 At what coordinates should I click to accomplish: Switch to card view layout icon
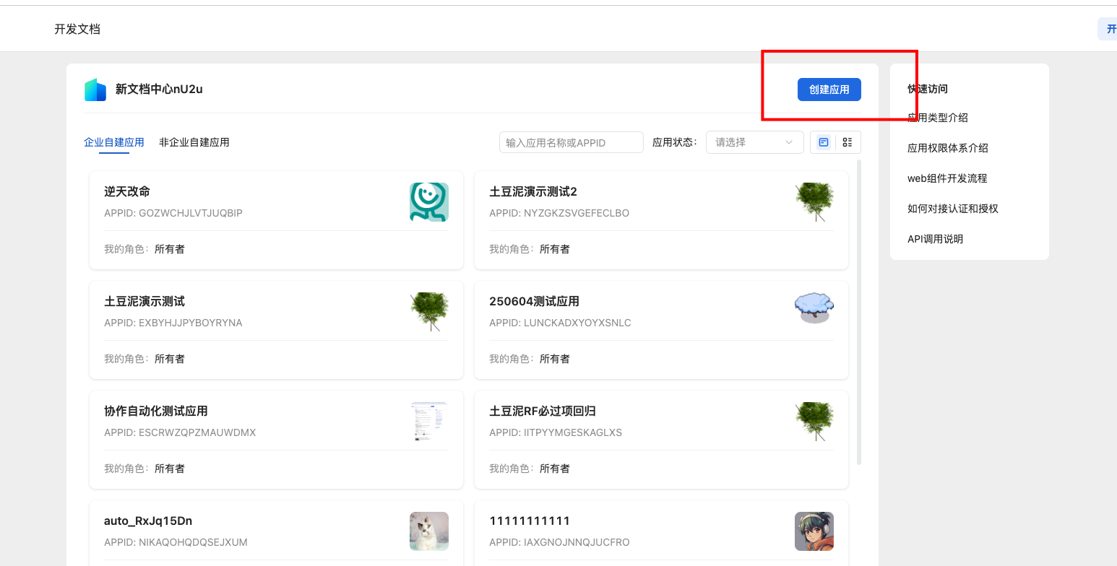click(824, 142)
